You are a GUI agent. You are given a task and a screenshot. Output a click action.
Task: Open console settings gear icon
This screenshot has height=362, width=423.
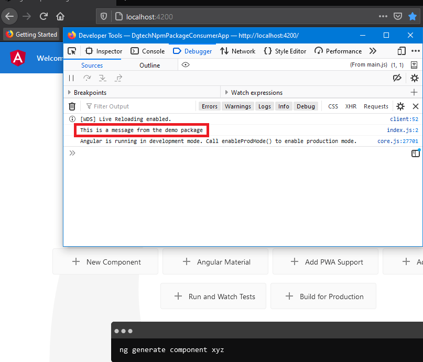(400, 106)
